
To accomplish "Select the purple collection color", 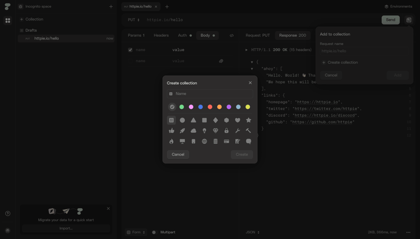I will [x=229, y=107].
